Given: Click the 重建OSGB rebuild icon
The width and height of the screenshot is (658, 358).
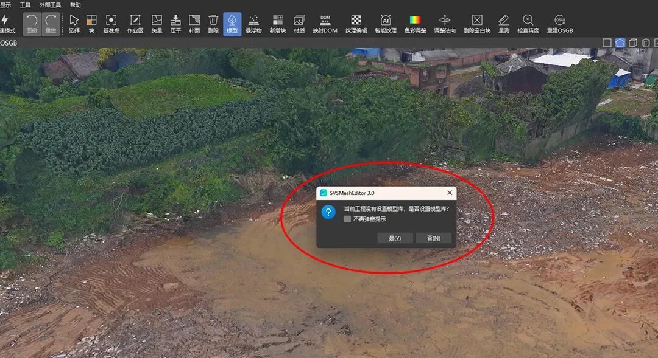Looking at the screenshot, I should pyautogui.click(x=559, y=24).
